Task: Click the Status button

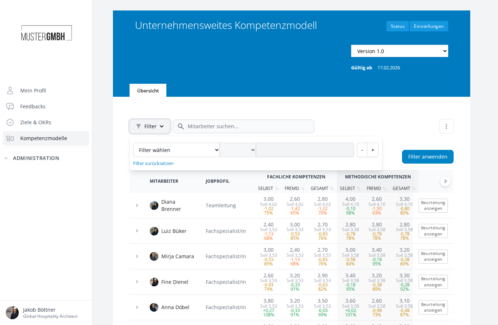Action: coord(398,26)
